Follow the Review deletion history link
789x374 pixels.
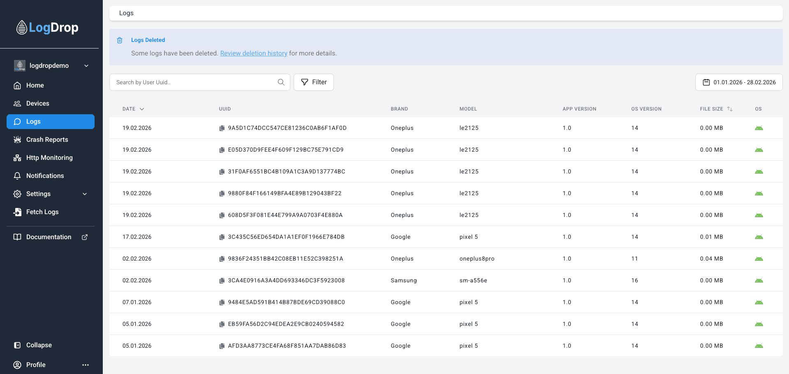(x=254, y=53)
